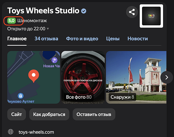Open the Внуково Аутлет map label
This screenshot has height=137, width=174.
(21, 102)
